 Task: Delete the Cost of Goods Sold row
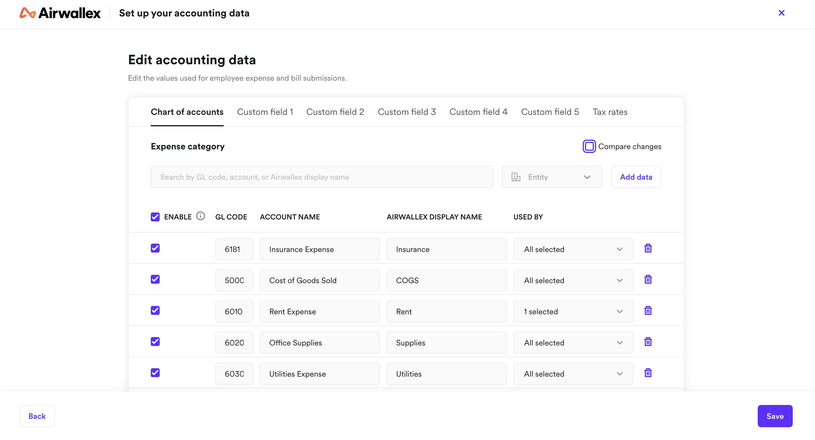[648, 279]
